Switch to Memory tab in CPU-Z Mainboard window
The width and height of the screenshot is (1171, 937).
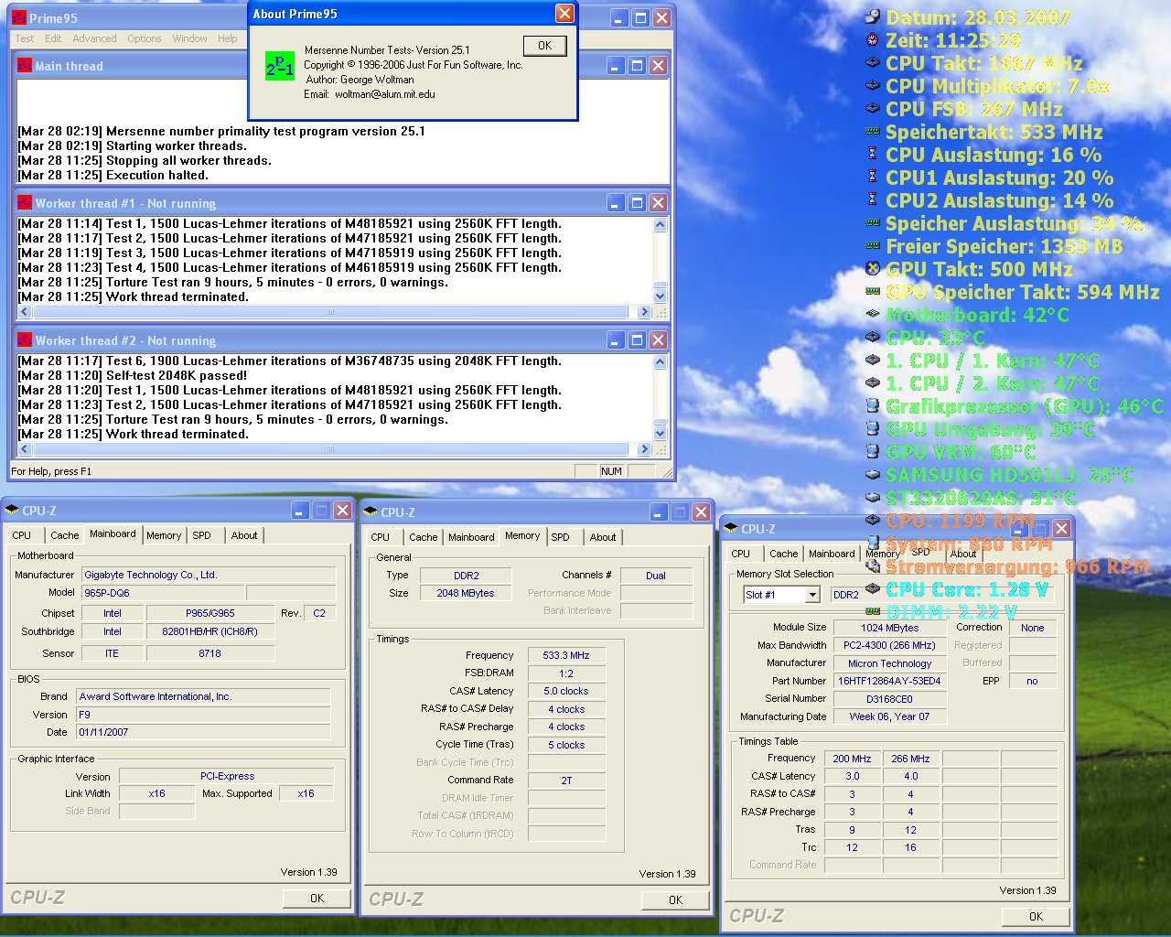point(164,535)
